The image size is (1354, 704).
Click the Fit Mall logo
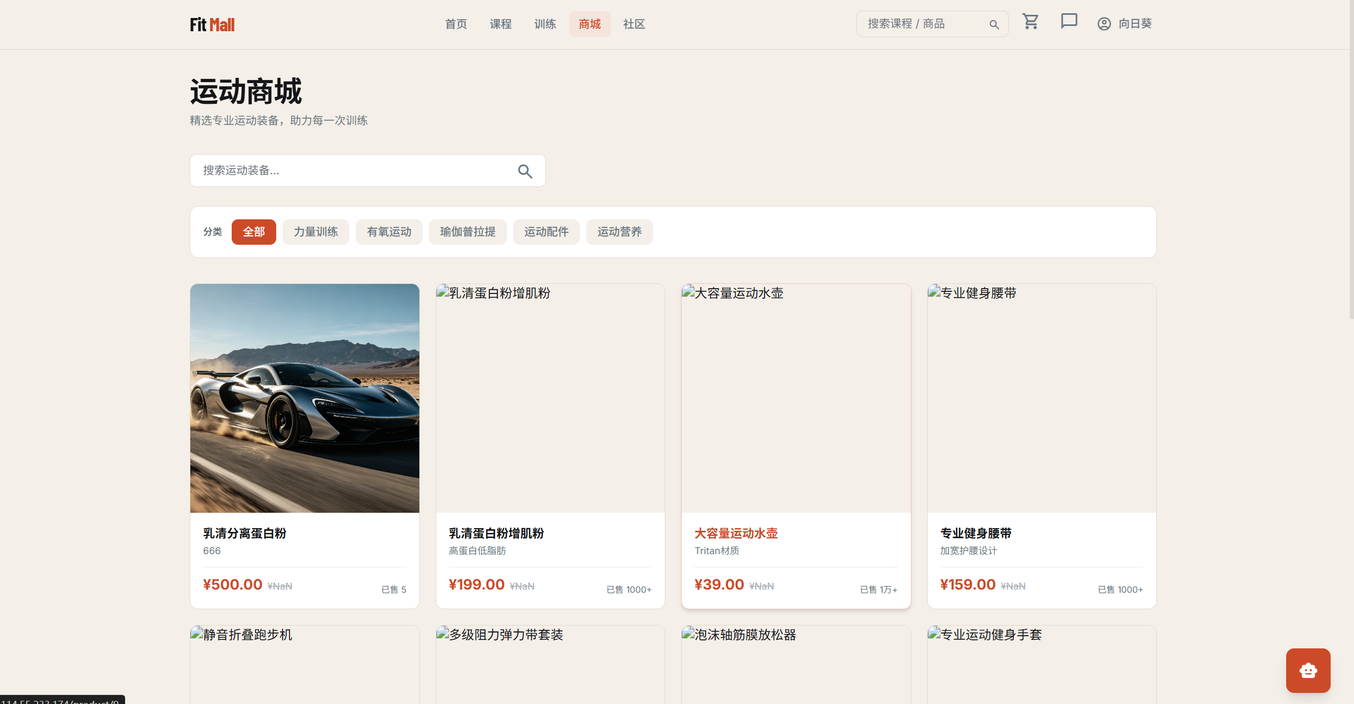tap(212, 24)
